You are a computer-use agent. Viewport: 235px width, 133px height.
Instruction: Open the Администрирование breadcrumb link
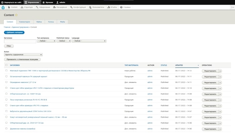[x=20, y=27]
